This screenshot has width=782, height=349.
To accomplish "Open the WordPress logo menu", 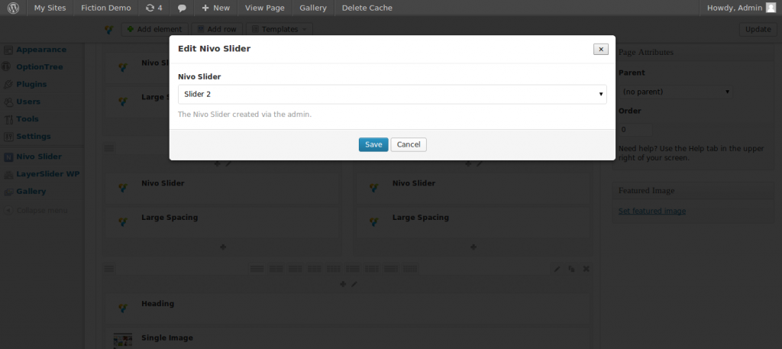I will (x=14, y=8).
